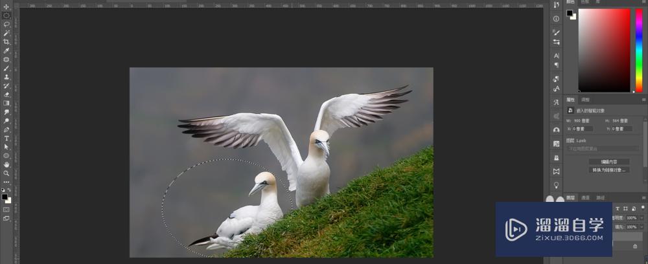Image resolution: width=648 pixels, height=264 pixels.
Task: Open the Glyphs panel icon
Action: 556,102
